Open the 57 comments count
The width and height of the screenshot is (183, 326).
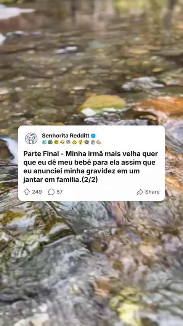(x=59, y=192)
